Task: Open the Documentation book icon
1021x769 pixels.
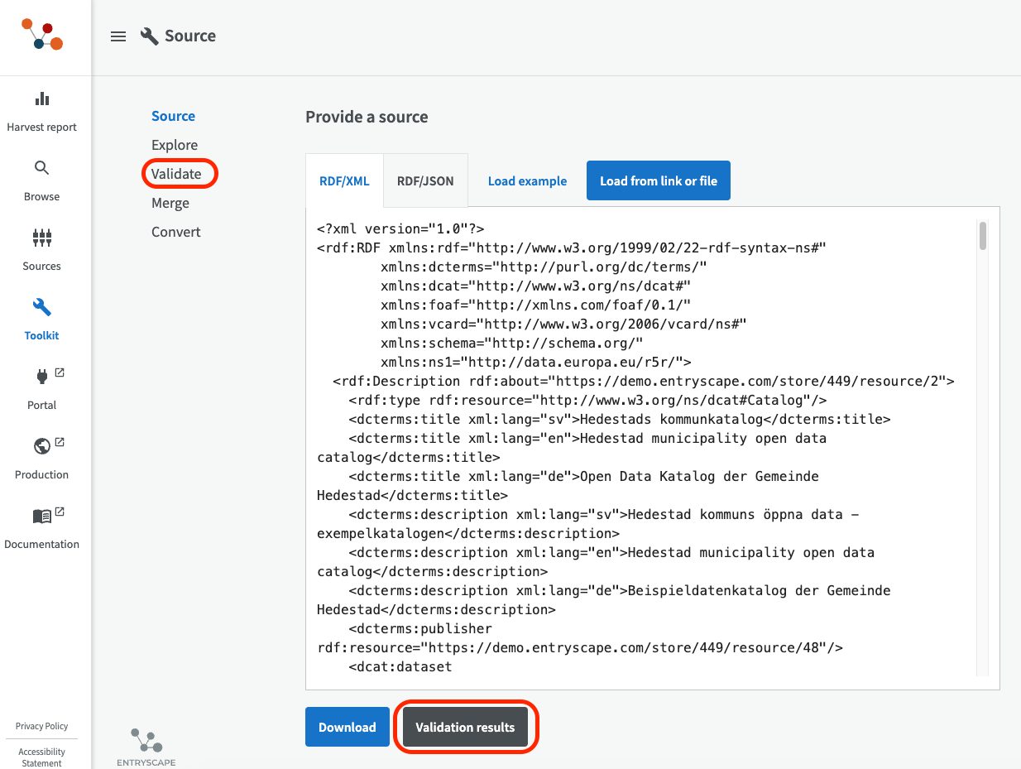Action: click(x=42, y=517)
